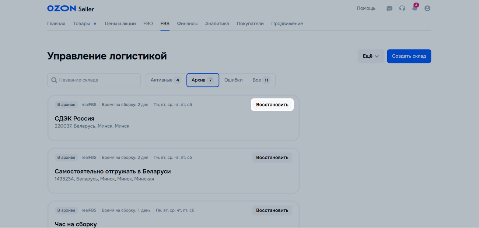This screenshot has height=228, width=479.
Task: Open notifications bell with 4 badge
Action: pos(415,8)
